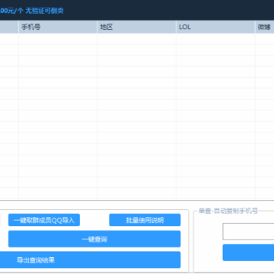Click the 一键取群成员QQ导入 button
274x274 pixels.
(x=44, y=220)
